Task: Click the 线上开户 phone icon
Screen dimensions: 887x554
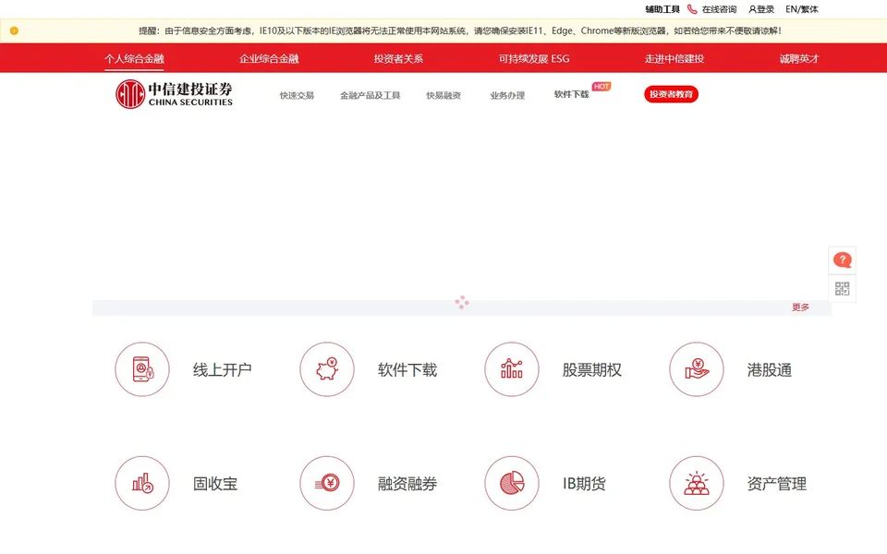Action: [142, 369]
